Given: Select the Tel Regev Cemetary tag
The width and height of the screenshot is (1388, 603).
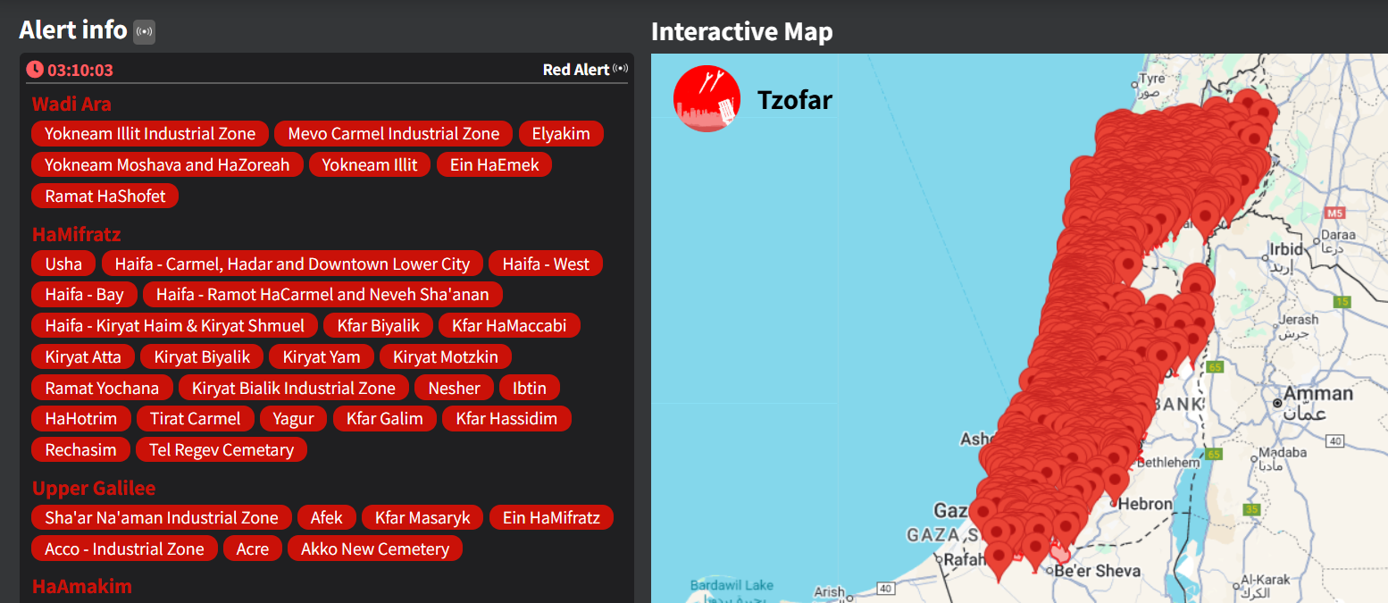Looking at the screenshot, I should tap(222, 449).
